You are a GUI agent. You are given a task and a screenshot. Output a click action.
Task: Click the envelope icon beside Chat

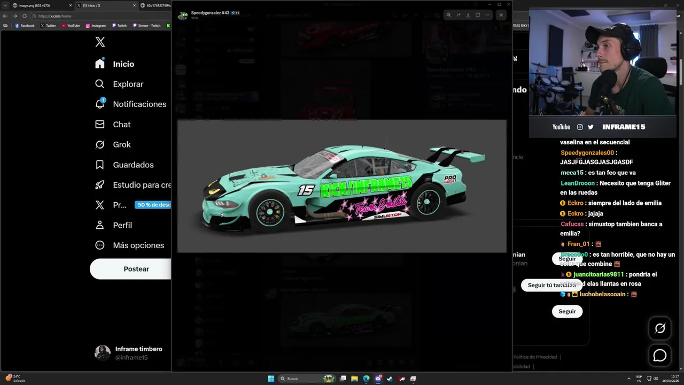click(x=100, y=124)
